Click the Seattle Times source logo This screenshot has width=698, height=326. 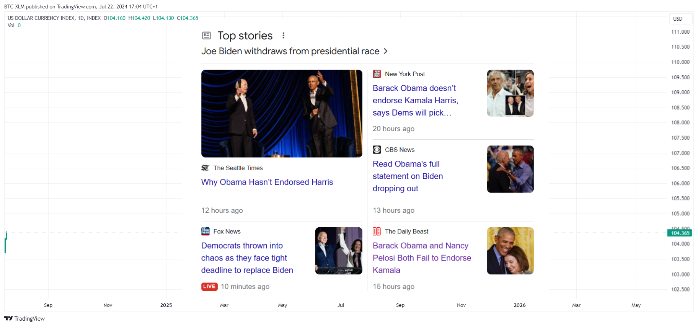205,168
